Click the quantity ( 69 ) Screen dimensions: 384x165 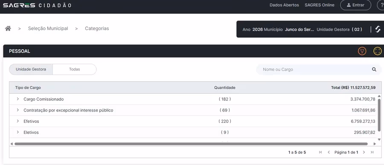click(225, 110)
